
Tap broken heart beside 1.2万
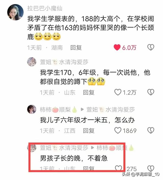(x=151, y=92)
